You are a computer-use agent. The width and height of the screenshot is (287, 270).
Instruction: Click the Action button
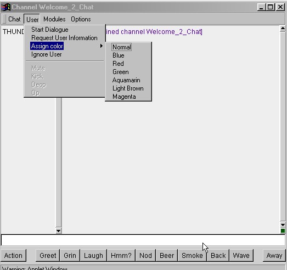click(13, 255)
